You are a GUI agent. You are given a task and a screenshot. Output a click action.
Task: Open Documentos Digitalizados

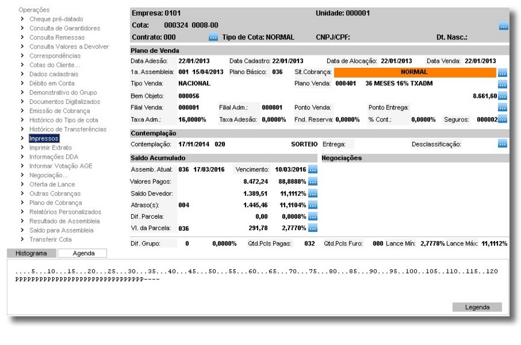click(65, 102)
